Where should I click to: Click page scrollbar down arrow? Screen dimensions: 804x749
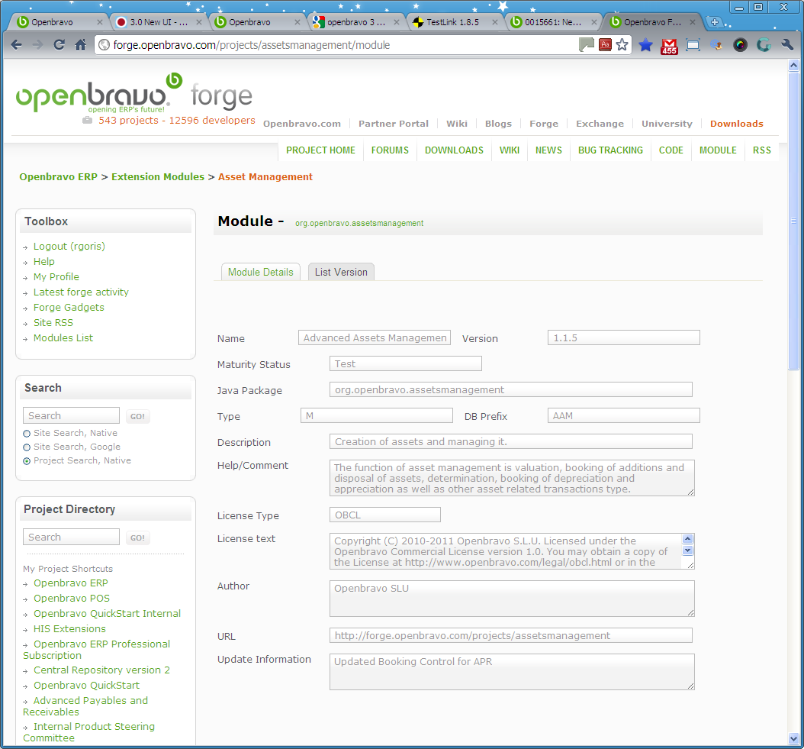793,739
